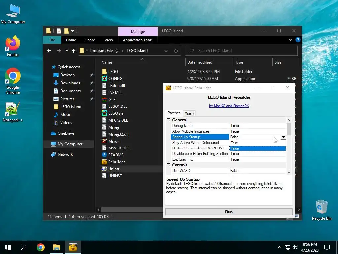
Task: Open the View ribbon tab
Action: coord(109,40)
